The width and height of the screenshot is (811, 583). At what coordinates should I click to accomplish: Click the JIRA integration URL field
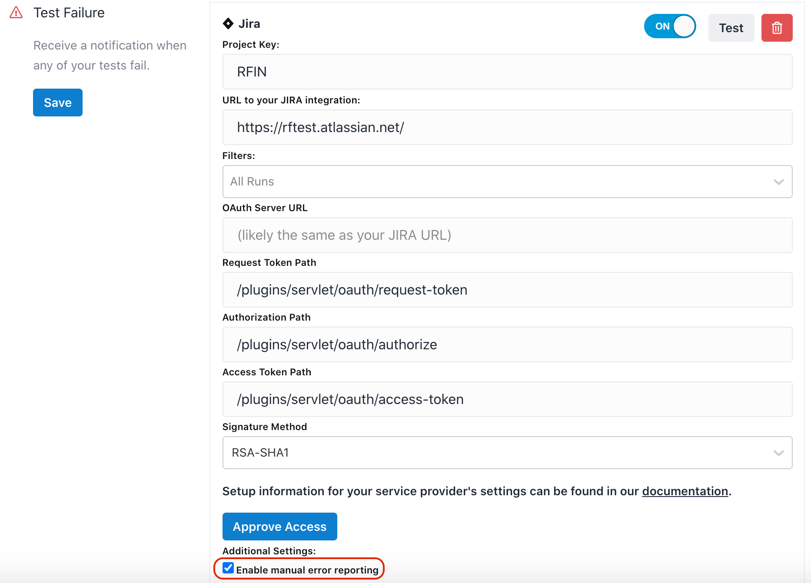pos(507,127)
